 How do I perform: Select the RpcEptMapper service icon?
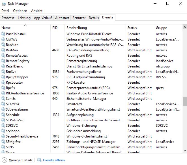3,77
